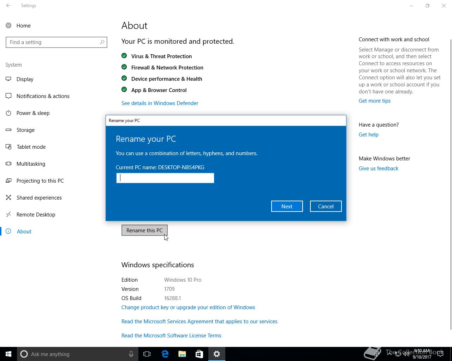Click the Remote Desktop icon

[8, 214]
